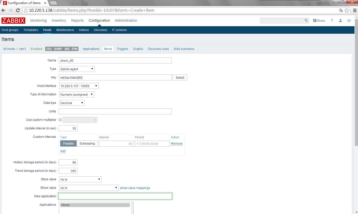Open Reports menu

[x=77, y=20]
